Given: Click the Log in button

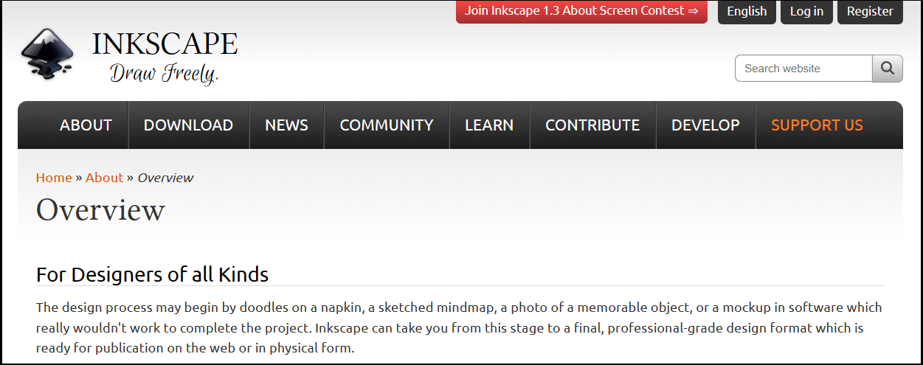Looking at the screenshot, I should pos(806,11).
